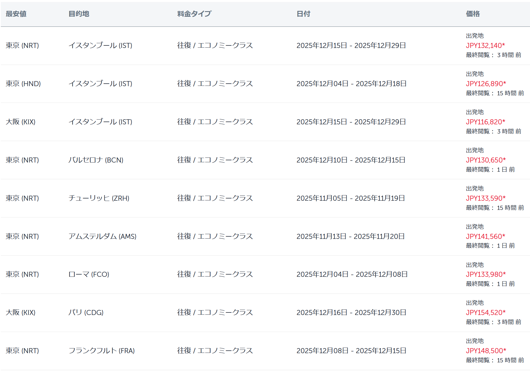Click the 価格 column header
The image size is (530, 371).
point(473,14)
